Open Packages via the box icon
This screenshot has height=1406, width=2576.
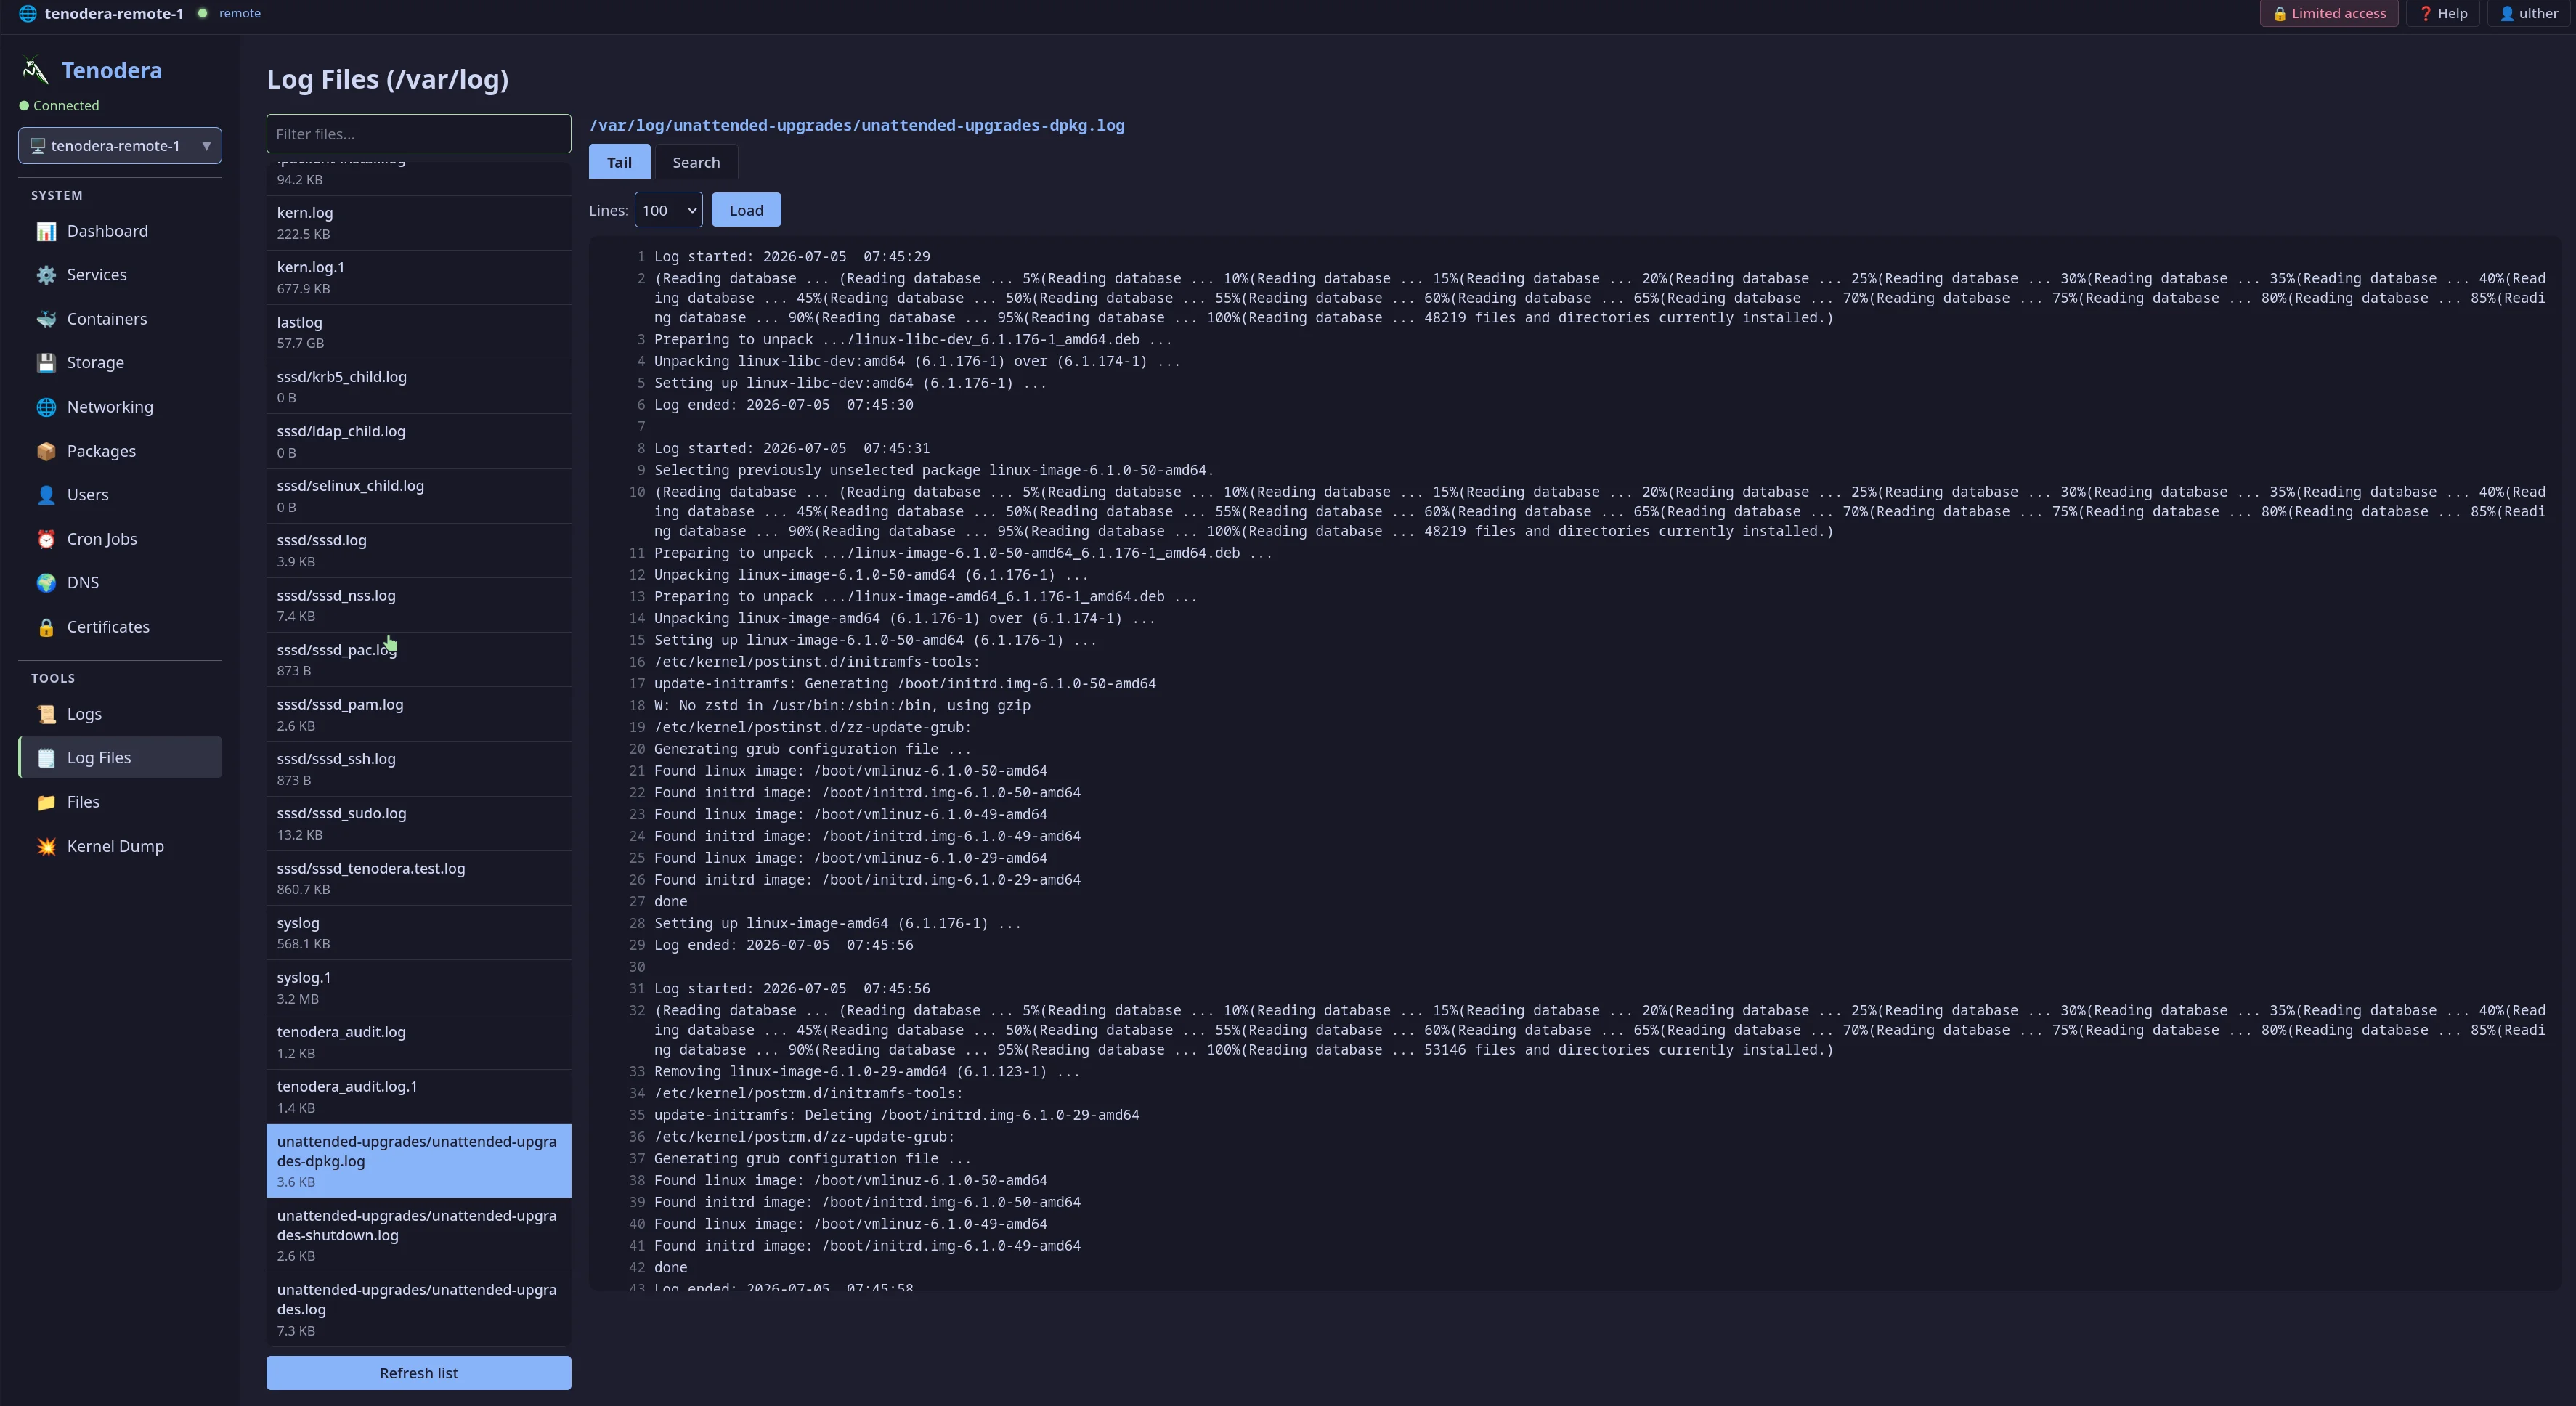[46, 451]
